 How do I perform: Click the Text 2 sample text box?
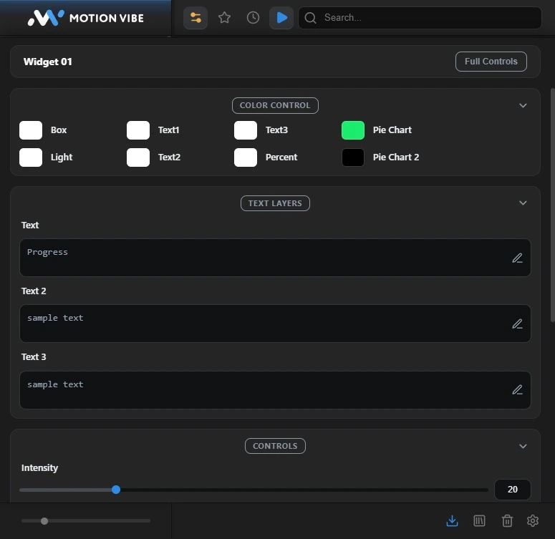coord(275,324)
